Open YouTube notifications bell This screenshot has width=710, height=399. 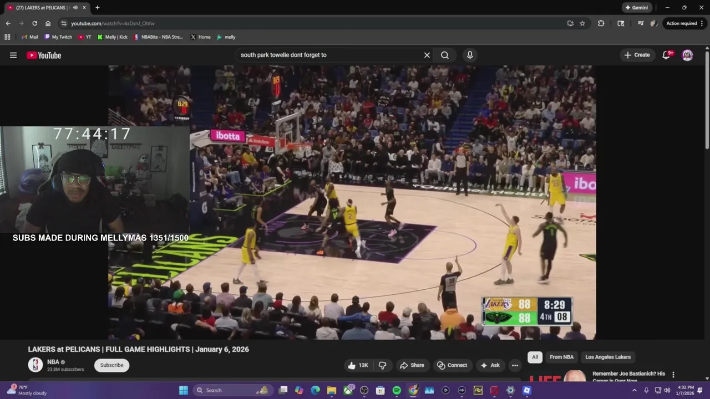(666, 55)
